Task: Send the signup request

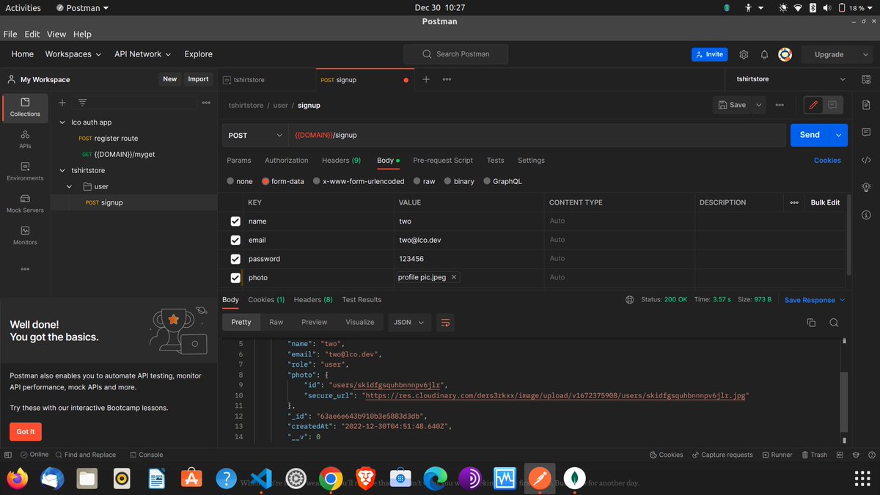Action: [x=810, y=135]
